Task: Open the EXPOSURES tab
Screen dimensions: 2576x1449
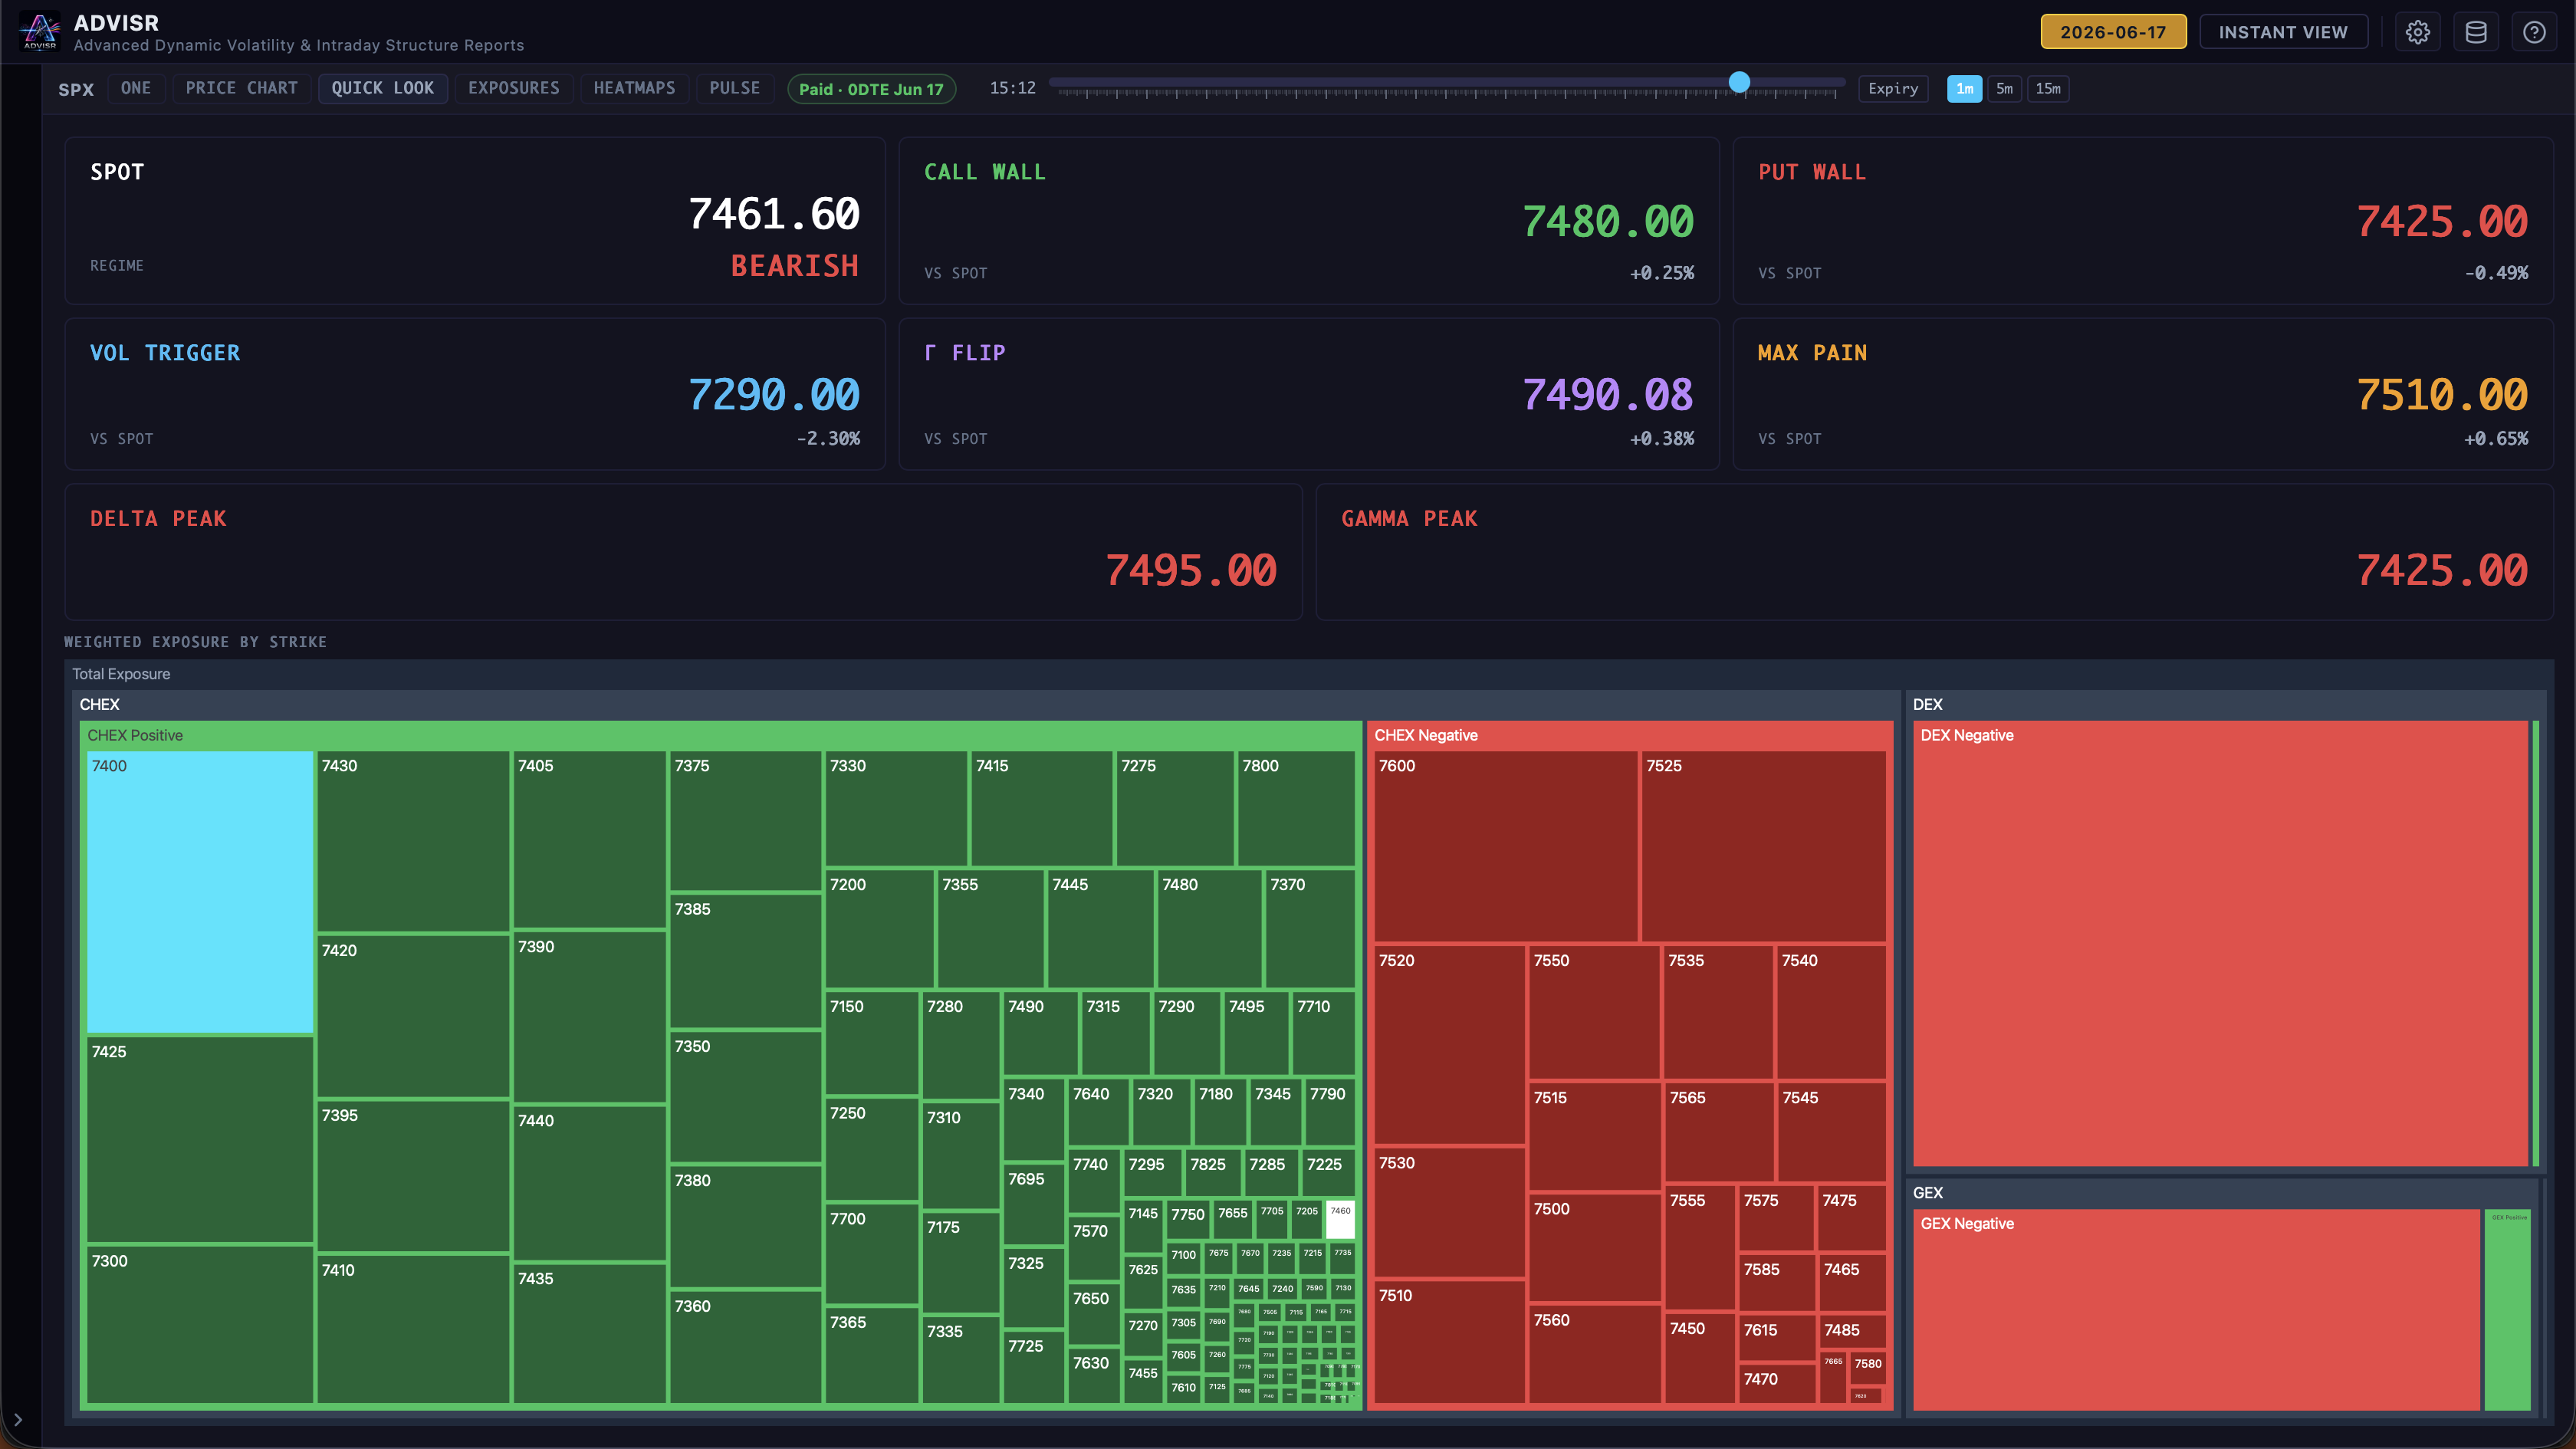Action: [514, 88]
